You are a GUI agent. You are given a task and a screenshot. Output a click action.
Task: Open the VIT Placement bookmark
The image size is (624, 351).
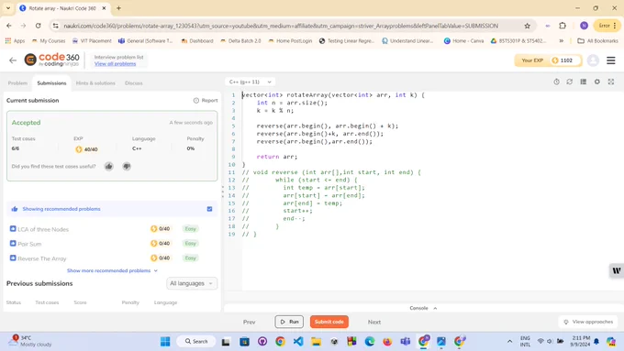coord(92,41)
